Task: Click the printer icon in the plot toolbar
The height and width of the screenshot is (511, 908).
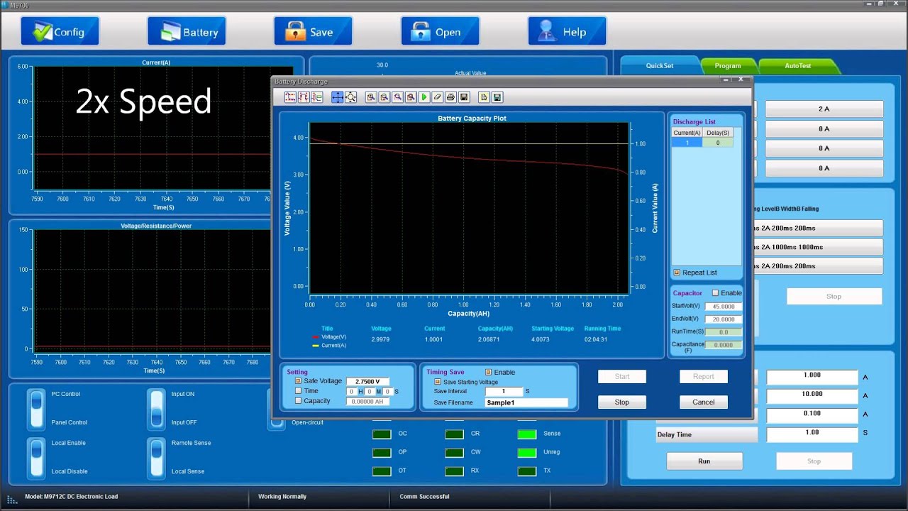Action: (x=450, y=97)
